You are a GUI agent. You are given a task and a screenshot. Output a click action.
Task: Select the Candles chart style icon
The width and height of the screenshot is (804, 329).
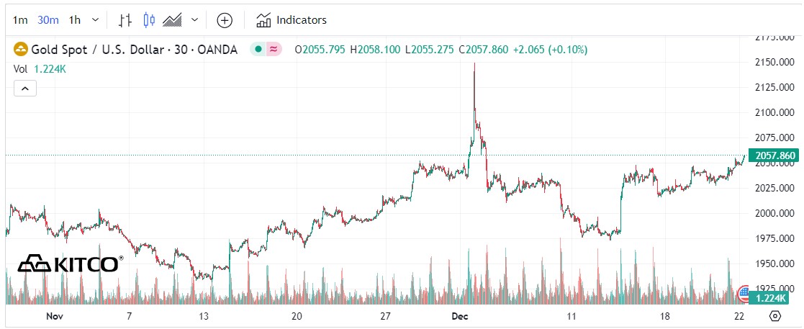tap(149, 20)
